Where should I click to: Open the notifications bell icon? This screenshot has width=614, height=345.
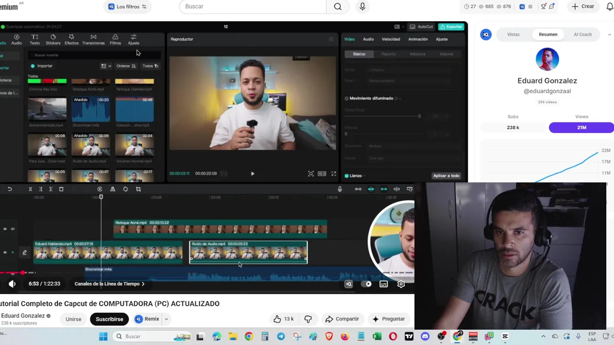click(x=610, y=6)
